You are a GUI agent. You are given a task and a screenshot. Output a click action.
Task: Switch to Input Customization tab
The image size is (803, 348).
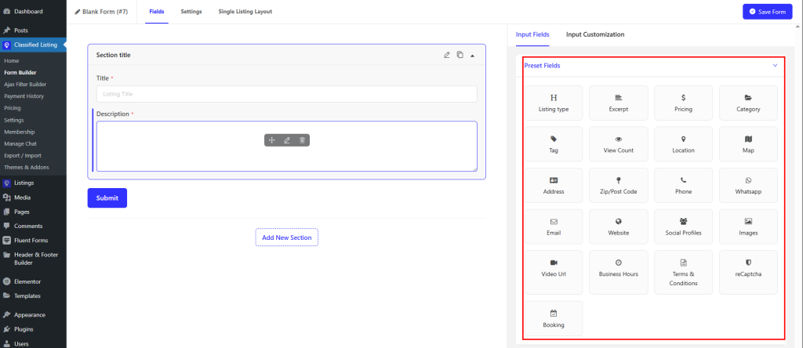595,34
